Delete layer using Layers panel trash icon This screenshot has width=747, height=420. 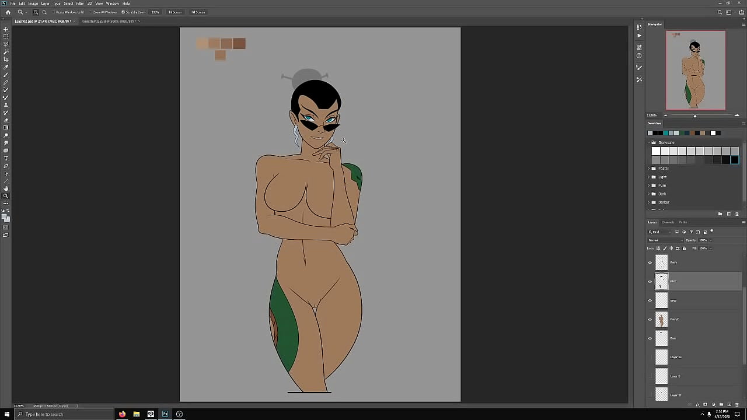[736, 404]
